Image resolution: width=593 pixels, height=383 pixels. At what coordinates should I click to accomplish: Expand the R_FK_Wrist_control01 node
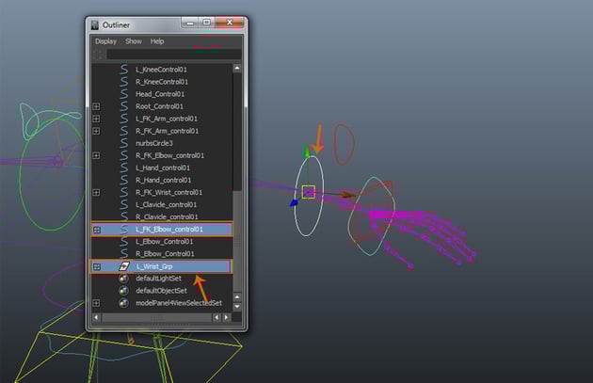96,192
